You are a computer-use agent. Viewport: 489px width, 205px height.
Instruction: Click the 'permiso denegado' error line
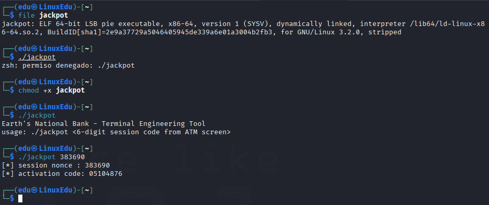(68, 66)
